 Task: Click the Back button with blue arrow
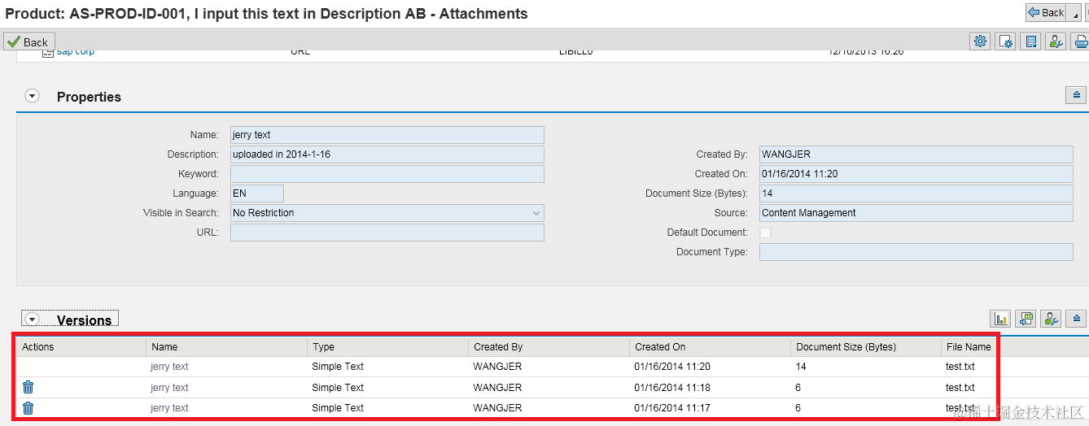click(x=1046, y=12)
